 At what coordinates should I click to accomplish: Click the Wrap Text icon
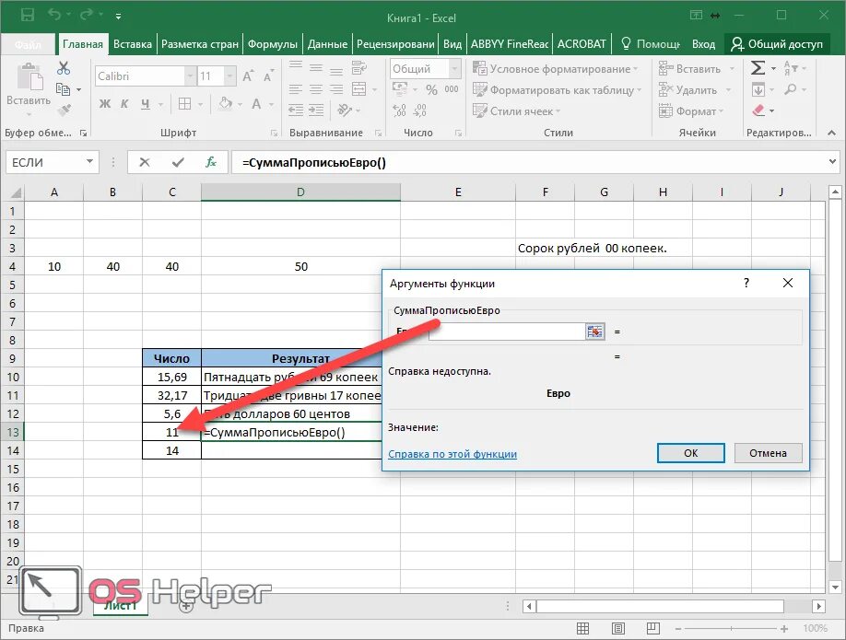358,67
